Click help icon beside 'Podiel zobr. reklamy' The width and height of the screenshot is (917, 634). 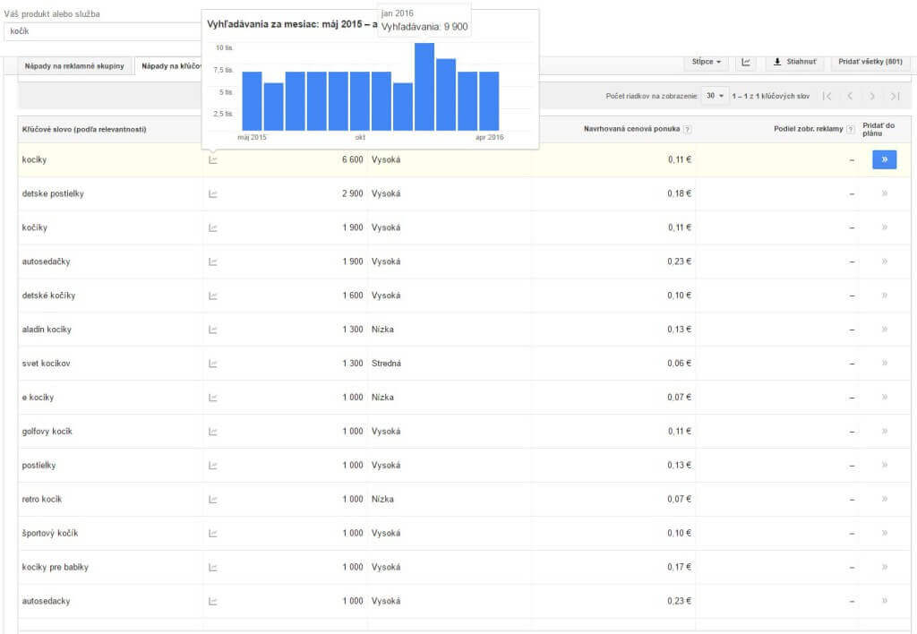coord(850,130)
